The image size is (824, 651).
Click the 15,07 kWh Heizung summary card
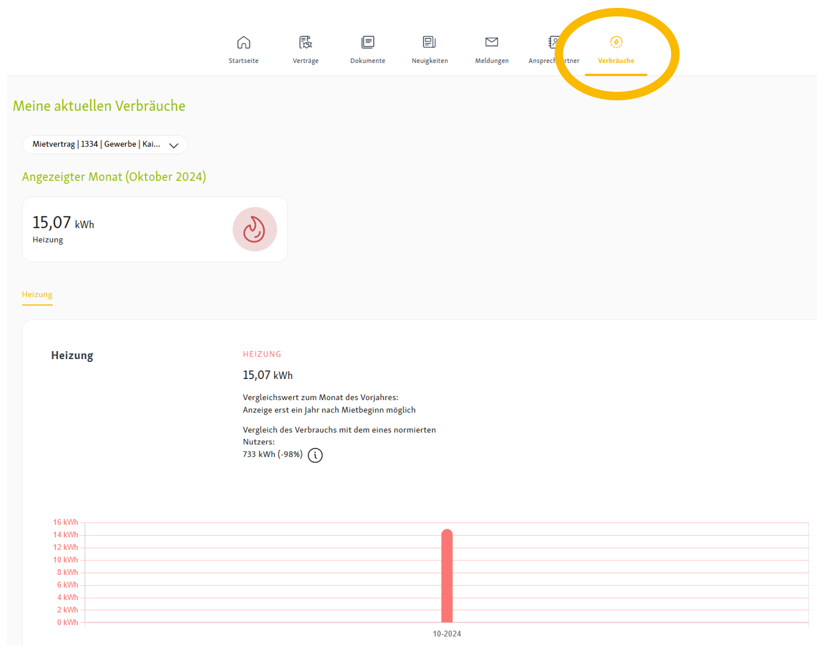[x=155, y=229]
